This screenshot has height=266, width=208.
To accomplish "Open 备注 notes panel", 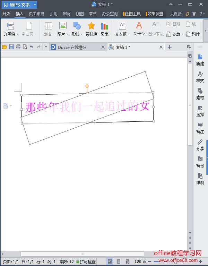I will tap(200, 128).
